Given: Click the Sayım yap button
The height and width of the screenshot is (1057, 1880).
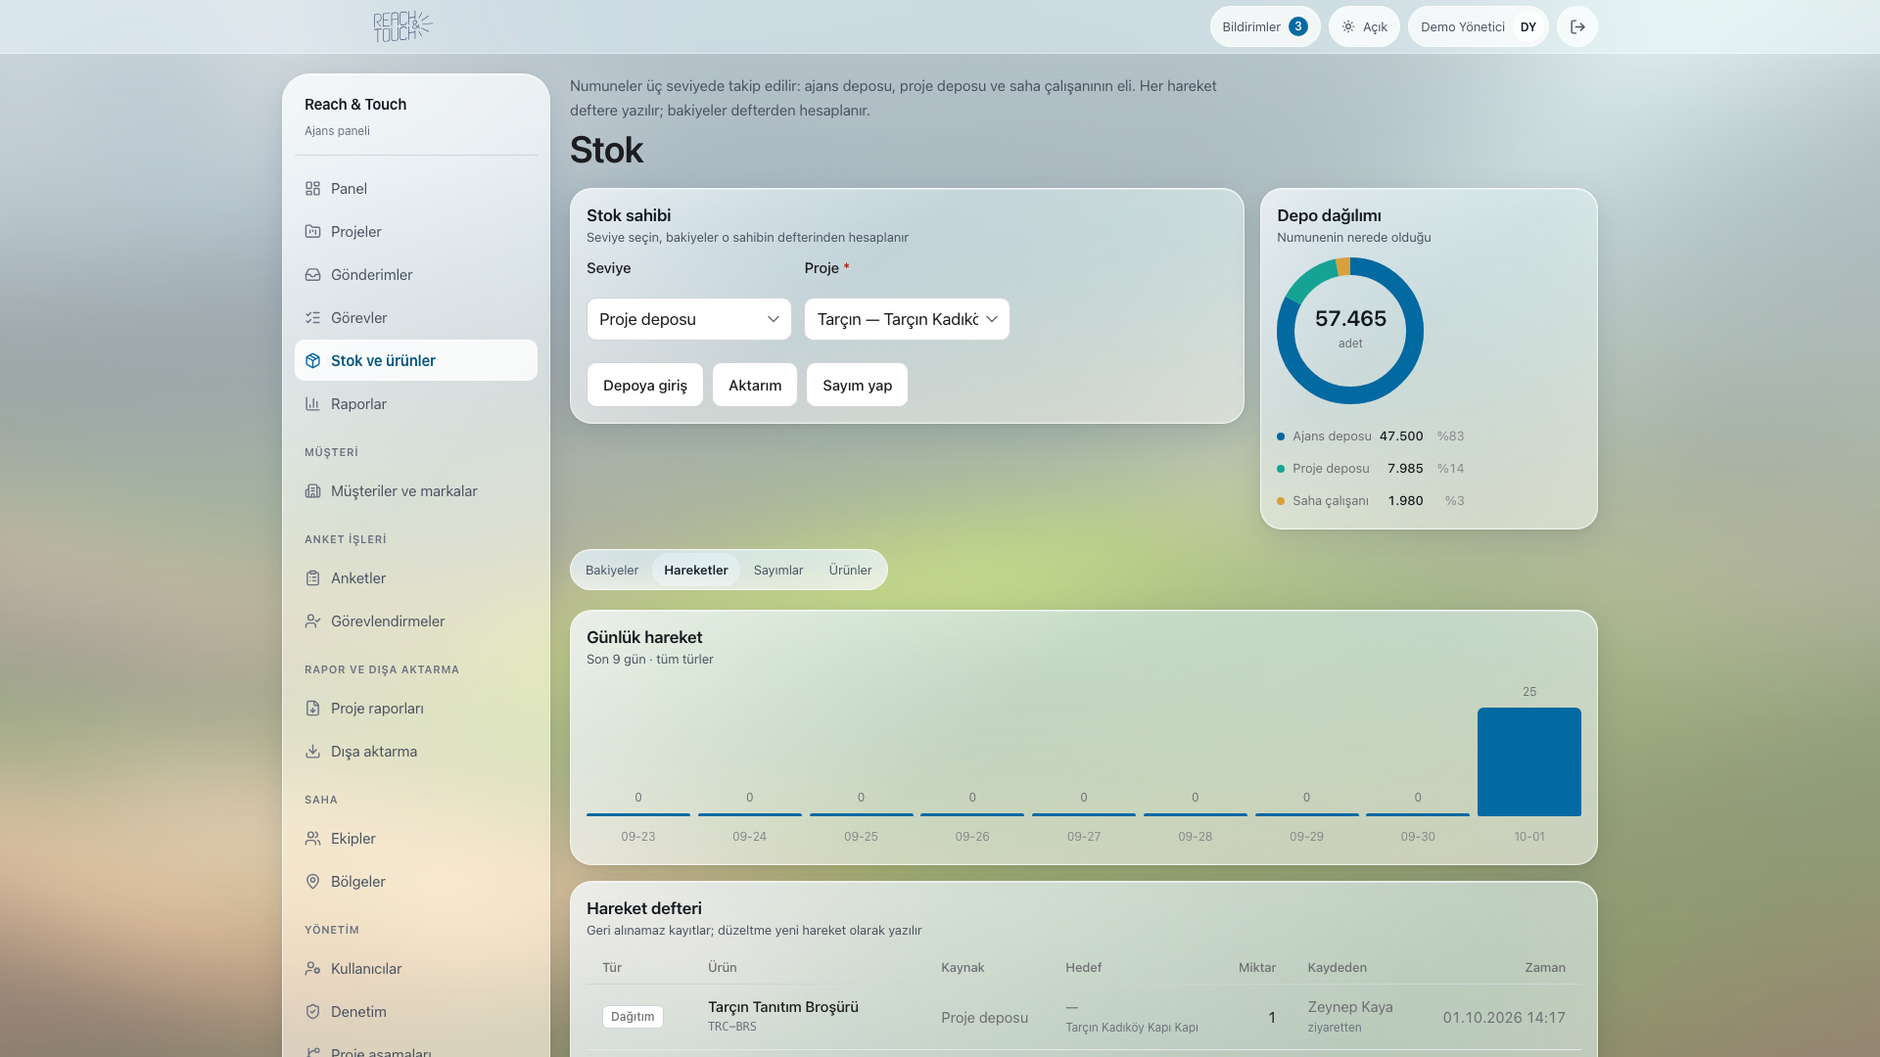Looking at the screenshot, I should [857, 385].
